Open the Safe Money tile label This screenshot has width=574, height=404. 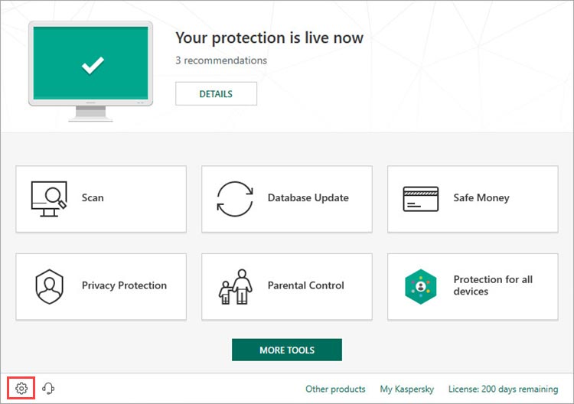(x=481, y=198)
